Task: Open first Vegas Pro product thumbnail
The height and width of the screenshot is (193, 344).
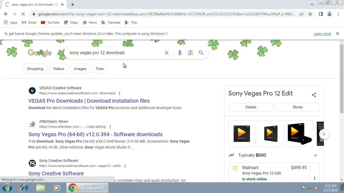Action: click(x=242, y=134)
